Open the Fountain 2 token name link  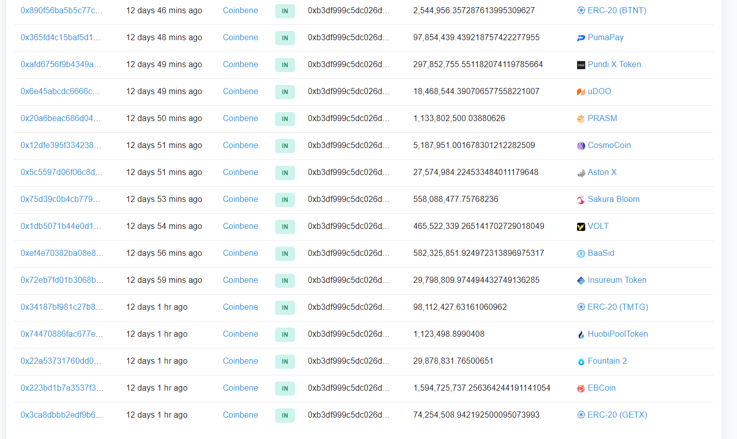point(607,361)
